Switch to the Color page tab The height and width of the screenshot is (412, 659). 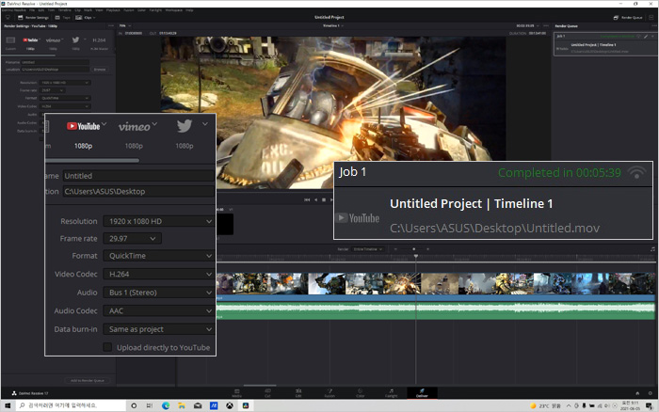coord(361,393)
